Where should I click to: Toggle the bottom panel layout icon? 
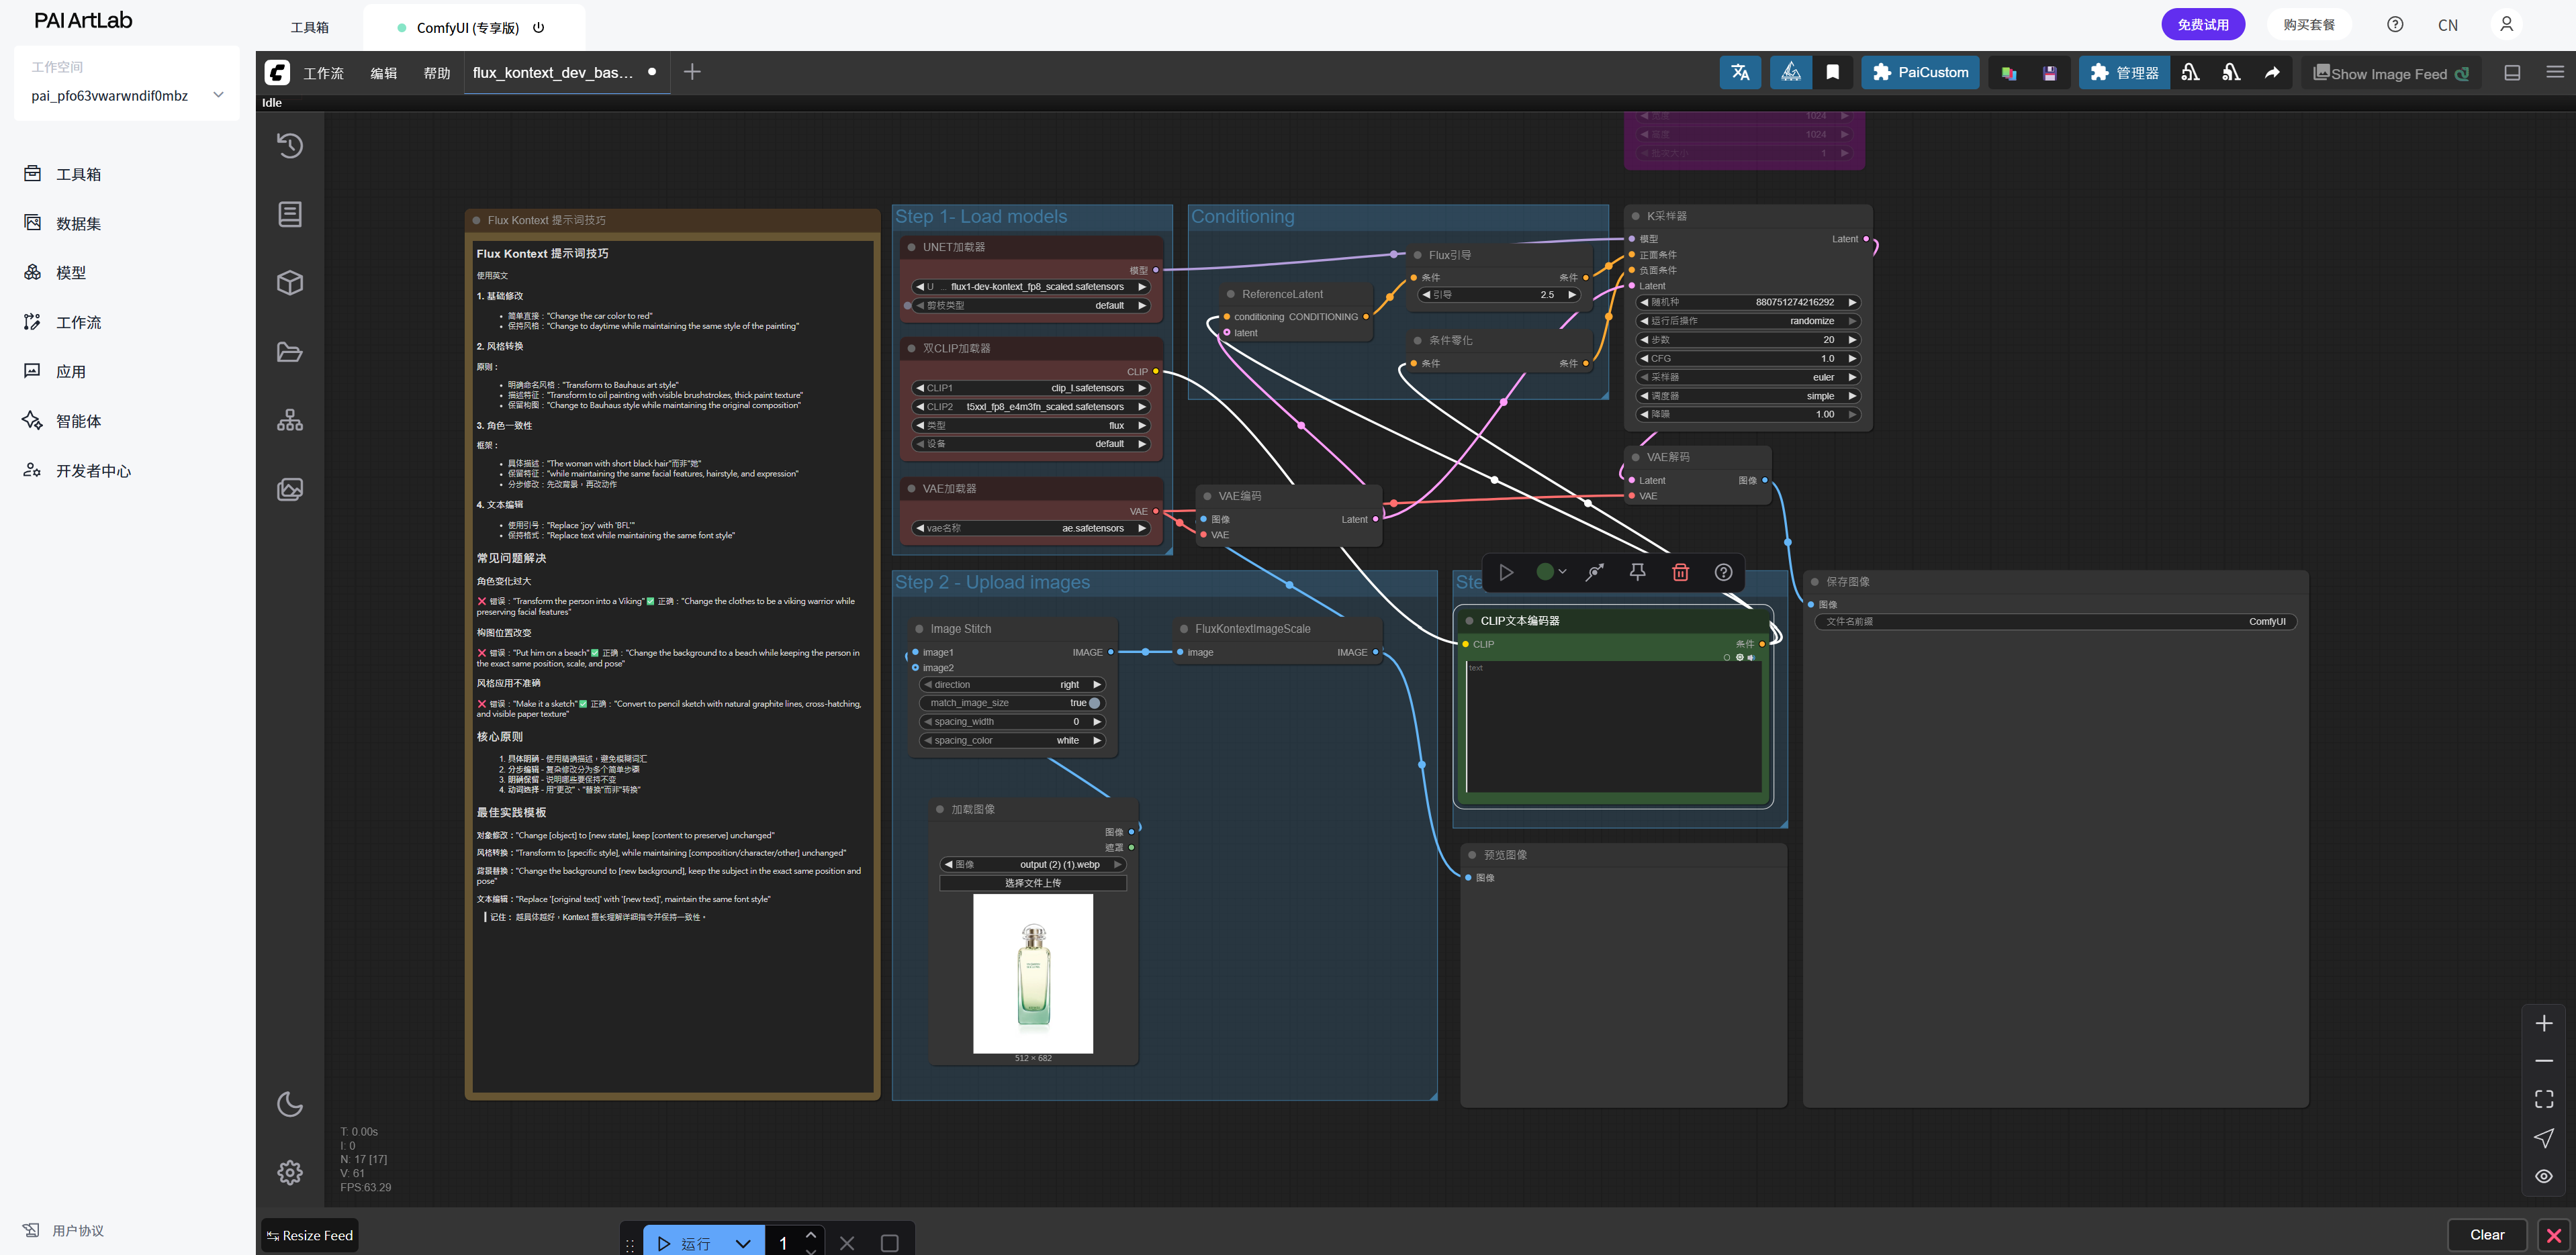2512,73
